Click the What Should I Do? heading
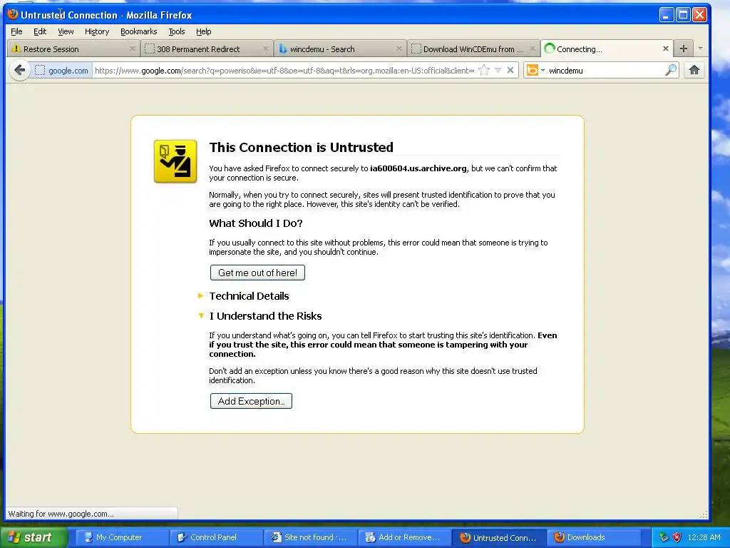The width and height of the screenshot is (730, 548). point(256,223)
